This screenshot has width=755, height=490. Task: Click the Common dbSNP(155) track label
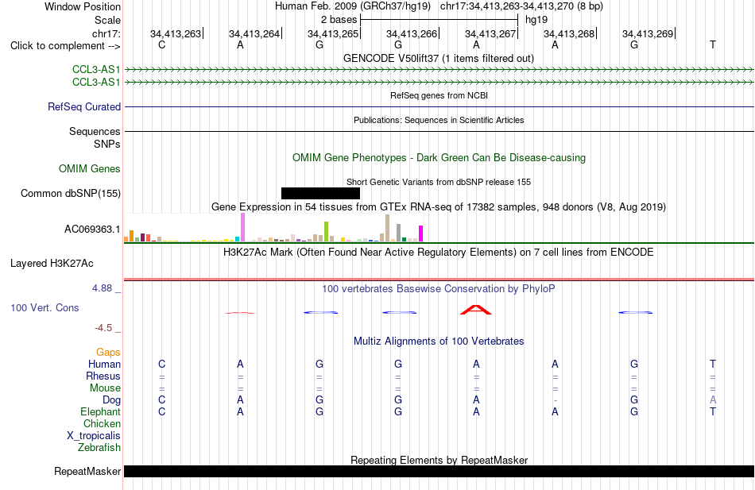point(71,194)
